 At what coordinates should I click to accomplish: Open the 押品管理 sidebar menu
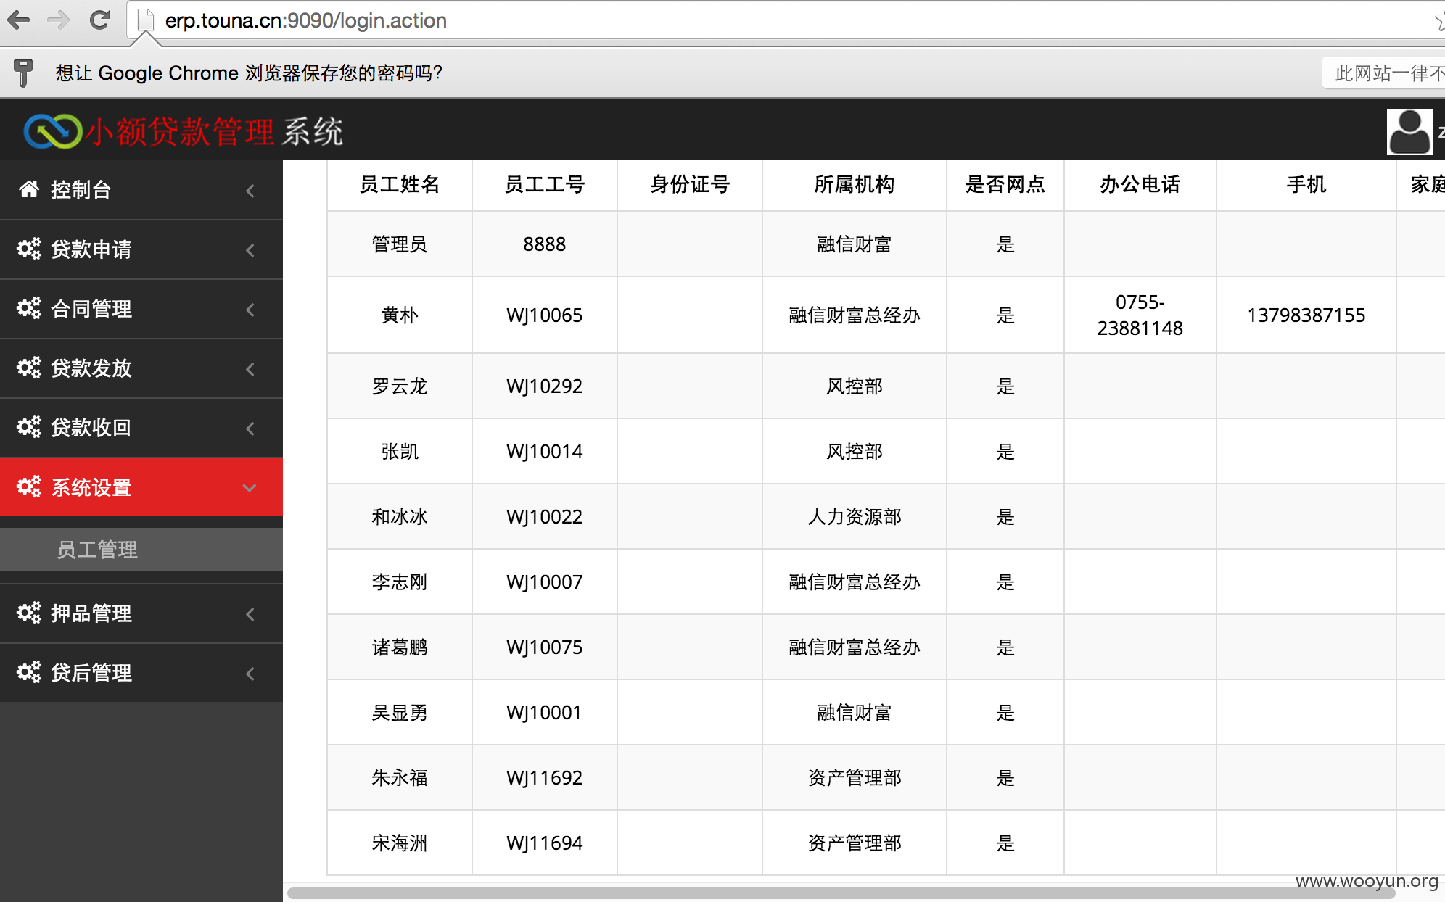point(141,613)
